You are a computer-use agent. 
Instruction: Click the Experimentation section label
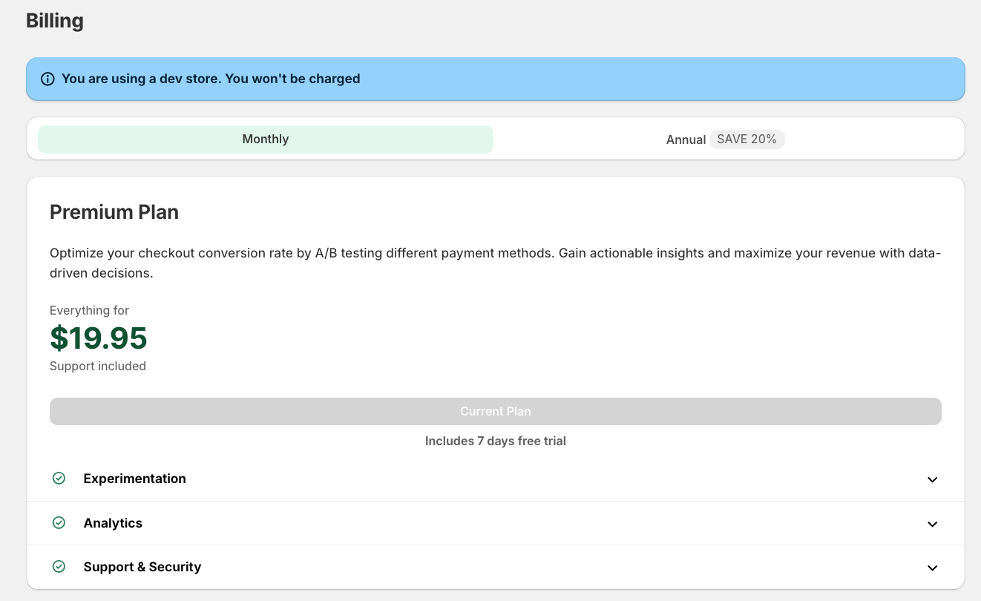pyautogui.click(x=134, y=479)
